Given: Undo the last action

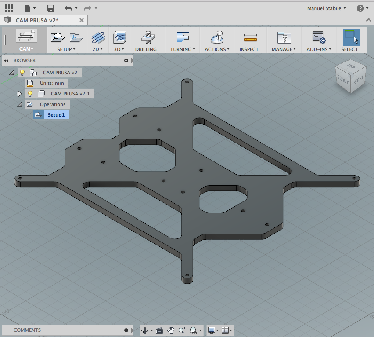Looking at the screenshot, I should pos(68,8).
